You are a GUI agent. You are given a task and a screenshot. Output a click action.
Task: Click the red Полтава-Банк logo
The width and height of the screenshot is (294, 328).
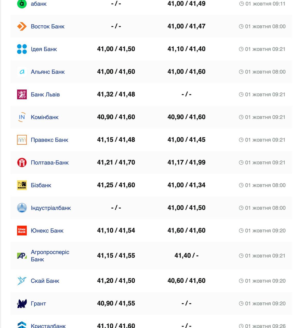coord(22,162)
